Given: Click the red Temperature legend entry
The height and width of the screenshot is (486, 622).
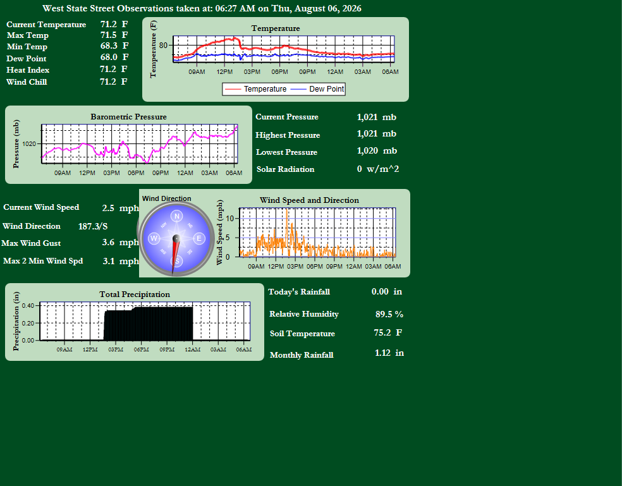Looking at the screenshot, I should [255, 89].
